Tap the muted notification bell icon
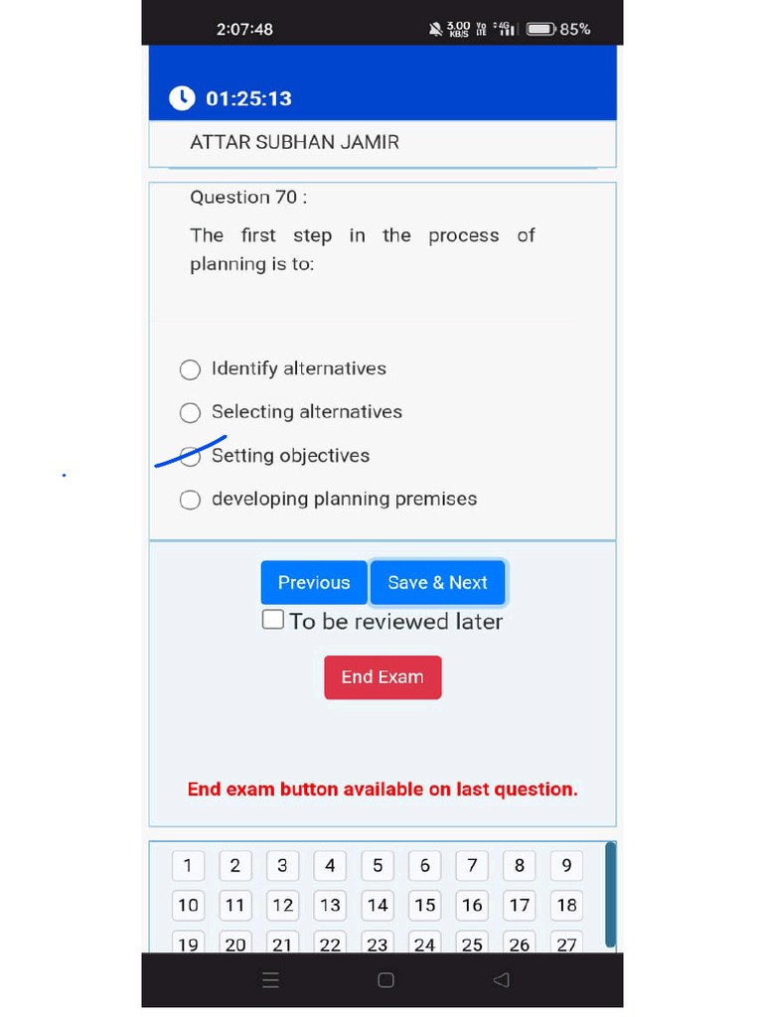Viewport: 763px width, 1017px height. 435,29
